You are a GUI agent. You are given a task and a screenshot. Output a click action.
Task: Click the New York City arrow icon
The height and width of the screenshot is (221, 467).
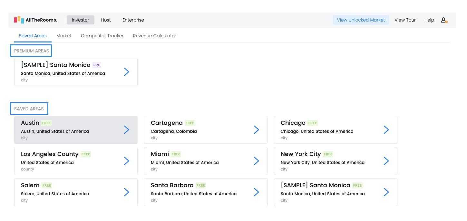(386, 161)
